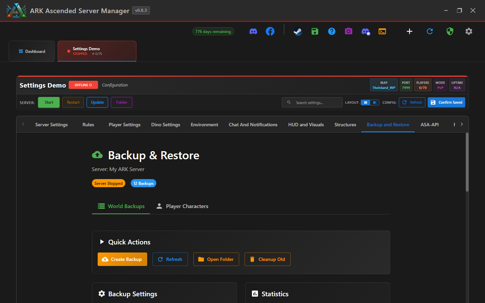The height and width of the screenshot is (303, 485).
Task: Click the Quick Actions Refresh button
Action: (x=170, y=259)
